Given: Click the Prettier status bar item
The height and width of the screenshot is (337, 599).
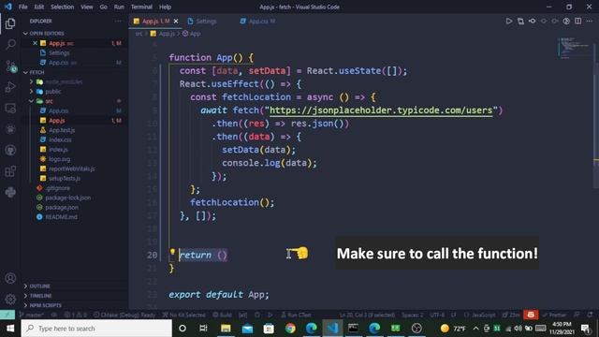Looking at the screenshot, I should coord(554,315).
